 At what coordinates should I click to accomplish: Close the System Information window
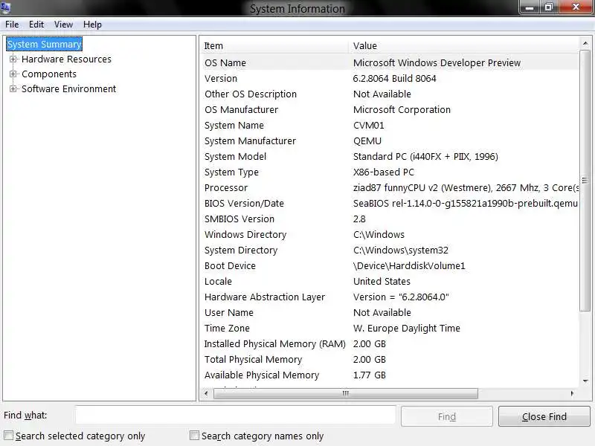pos(576,7)
